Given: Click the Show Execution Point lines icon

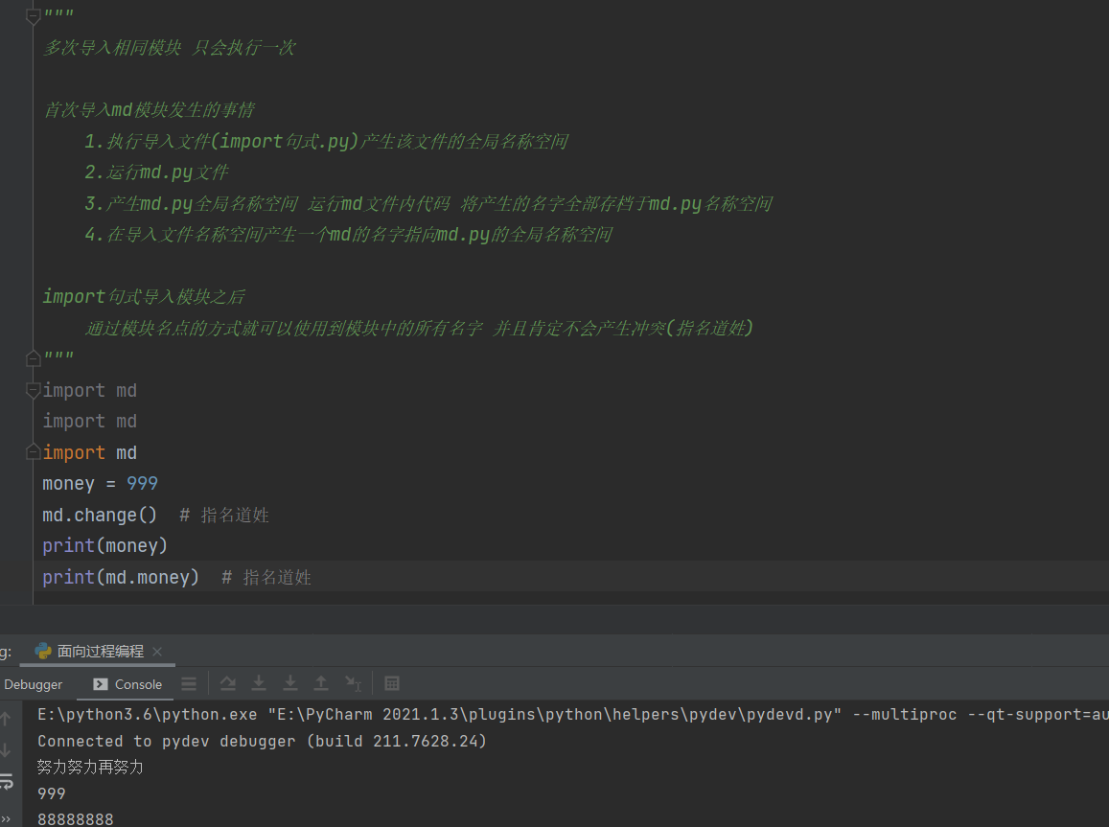Looking at the screenshot, I should (189, 683).
